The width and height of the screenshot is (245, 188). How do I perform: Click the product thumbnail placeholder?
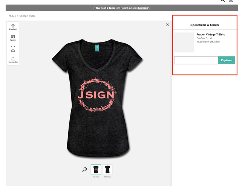pyautogui.click(x=184, y=42)
